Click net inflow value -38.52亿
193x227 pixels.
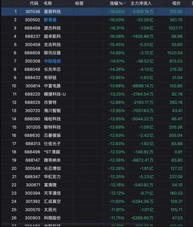pos(145,61)
